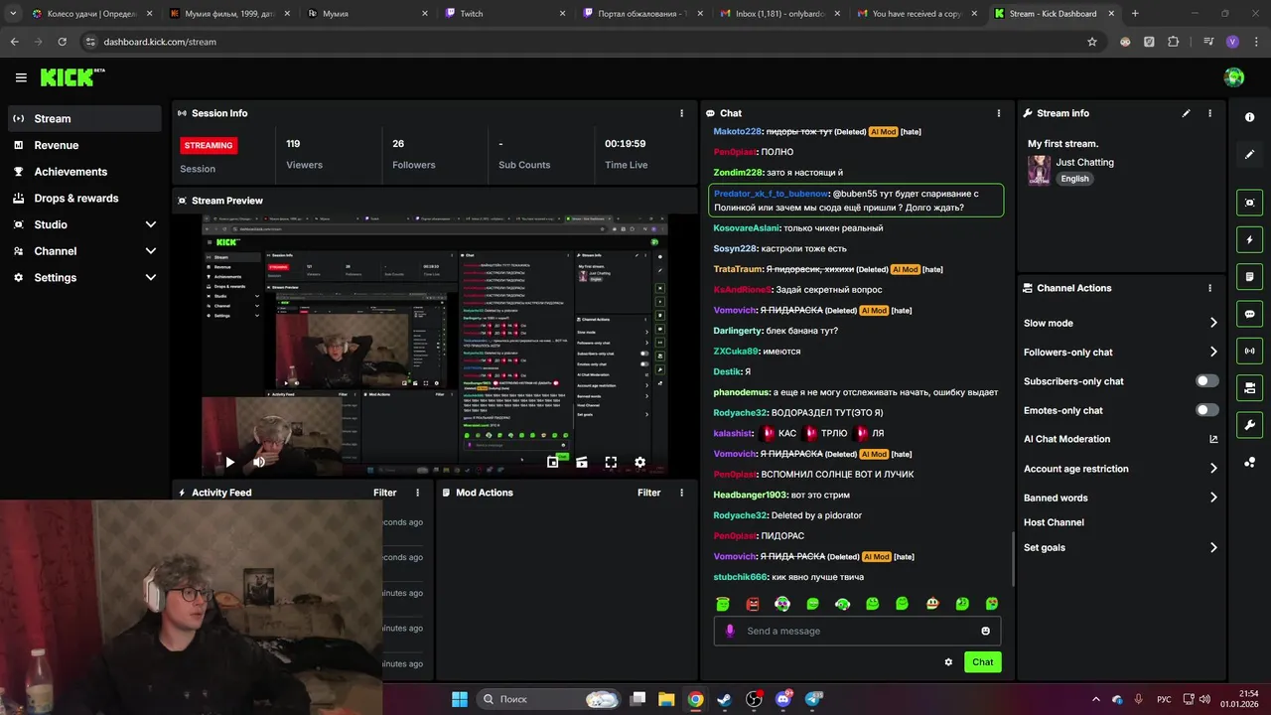
Task: Open the profile avatar menu
Action: (x=1234, y=77)
